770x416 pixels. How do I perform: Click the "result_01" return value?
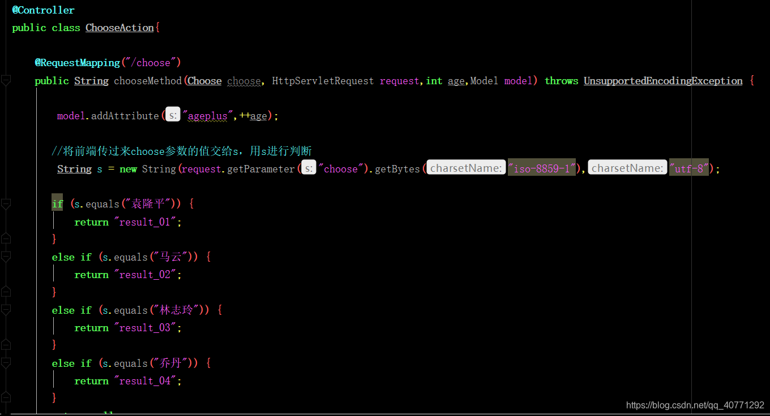(x=145, y=222)
